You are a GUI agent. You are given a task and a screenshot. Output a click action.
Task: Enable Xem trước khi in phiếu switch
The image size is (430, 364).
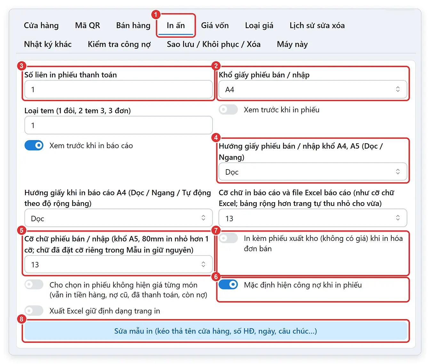click(x=228, y=109)
